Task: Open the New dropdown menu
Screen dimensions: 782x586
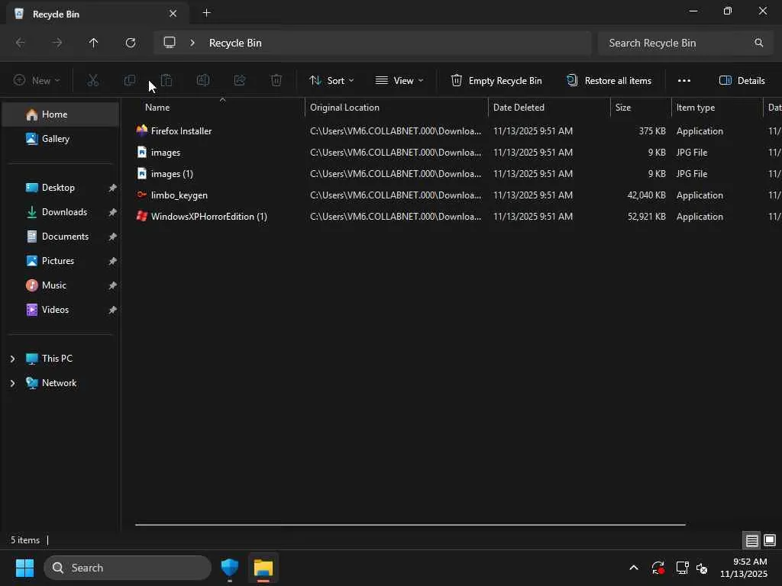Action: [x=37, y=80]
